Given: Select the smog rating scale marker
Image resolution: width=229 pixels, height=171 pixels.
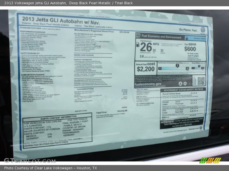Looking at the screenshot, I should click(x=199, y=66).
